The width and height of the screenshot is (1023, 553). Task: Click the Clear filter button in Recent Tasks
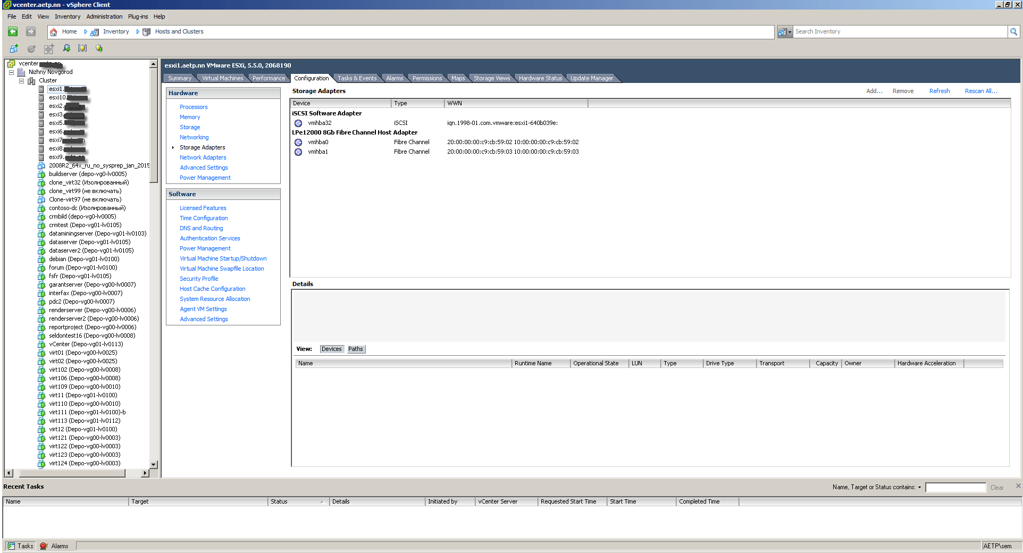(997, 488)
